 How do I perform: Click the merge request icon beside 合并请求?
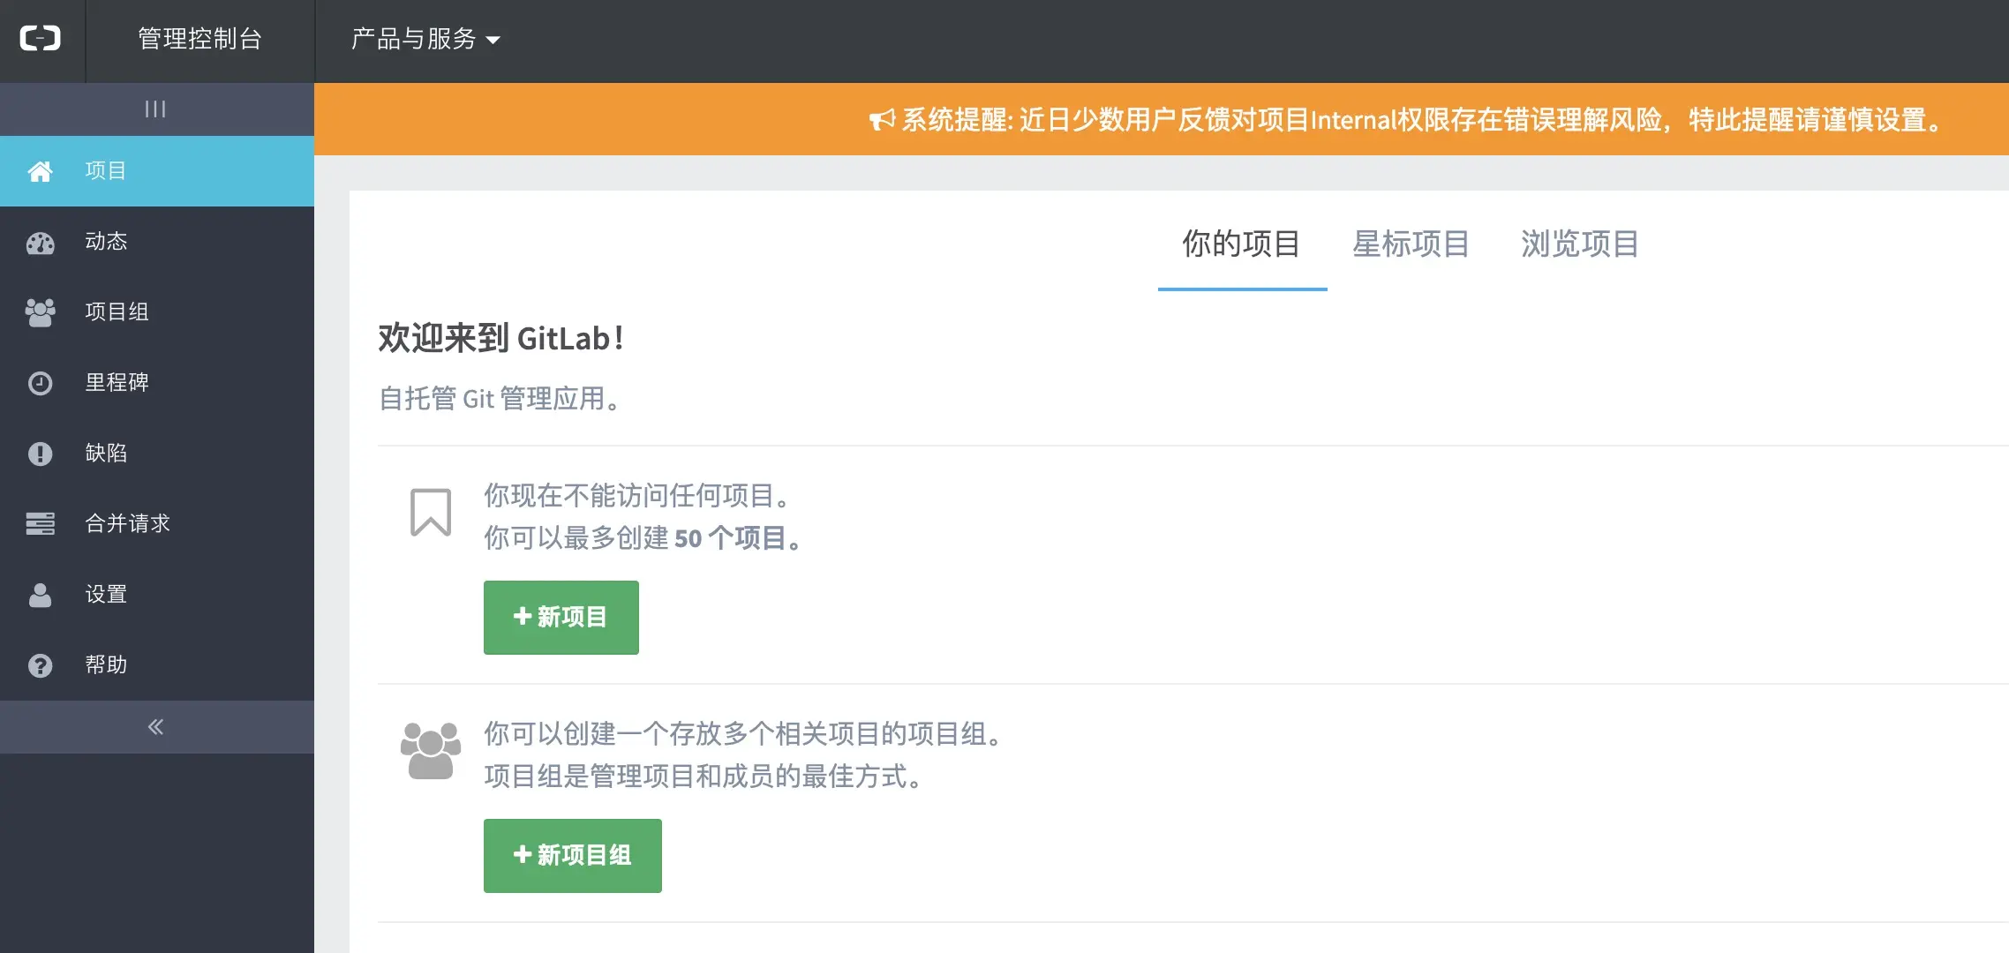[40, 524]
